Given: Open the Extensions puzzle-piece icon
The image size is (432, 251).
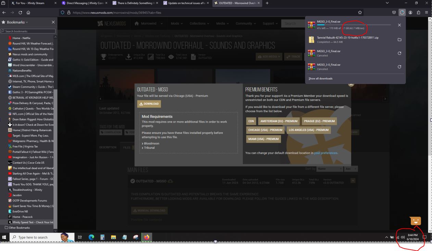Looking at the screenshot, I should (418, 13).
